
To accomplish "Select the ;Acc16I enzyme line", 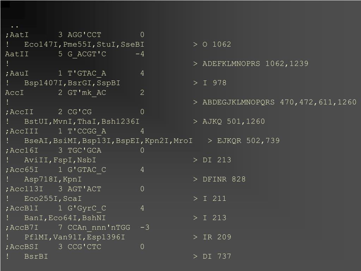I will click(75, 150).
